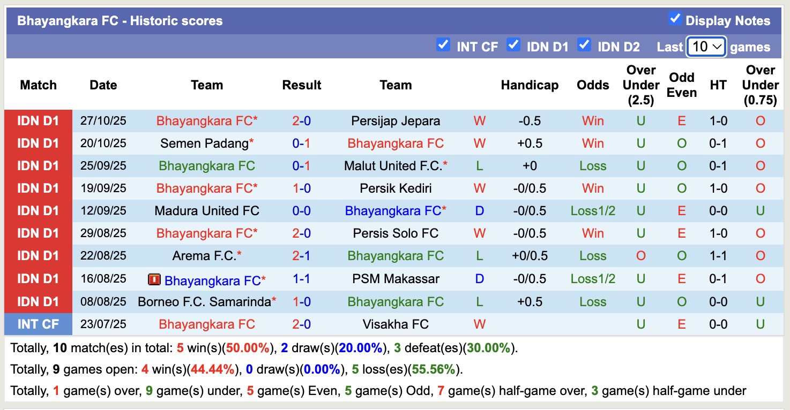Click the Date column header
Screen dimensions: 790x410
coord(103,85)
